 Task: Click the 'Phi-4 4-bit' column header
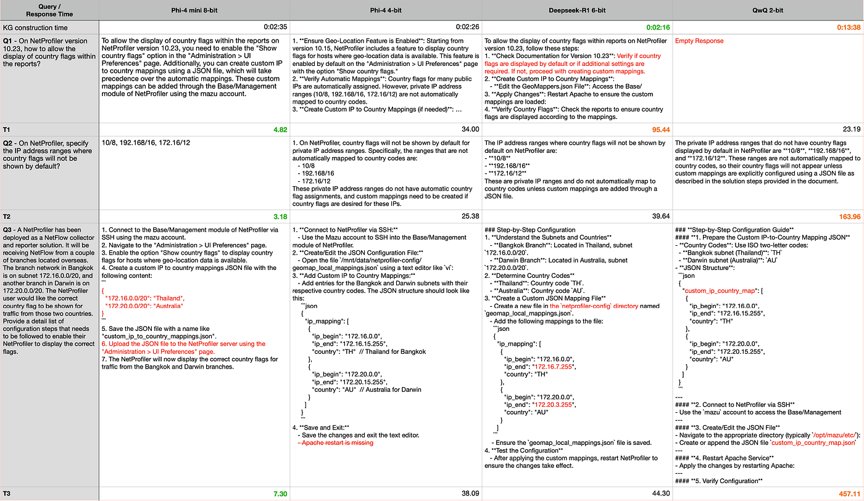385,10
